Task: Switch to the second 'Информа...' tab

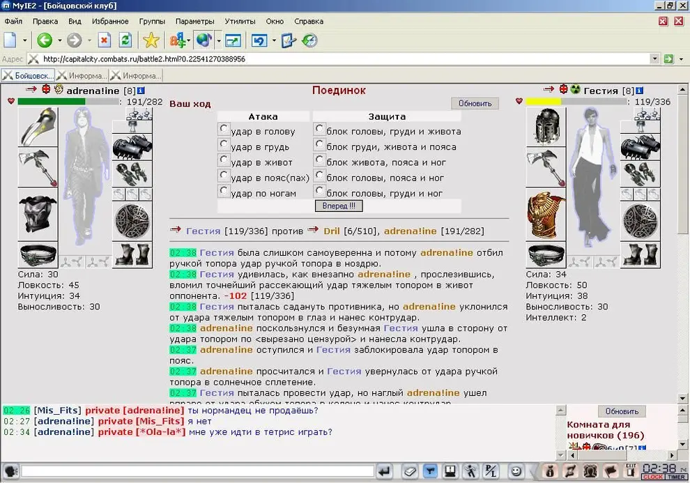Action: (135, 75)
